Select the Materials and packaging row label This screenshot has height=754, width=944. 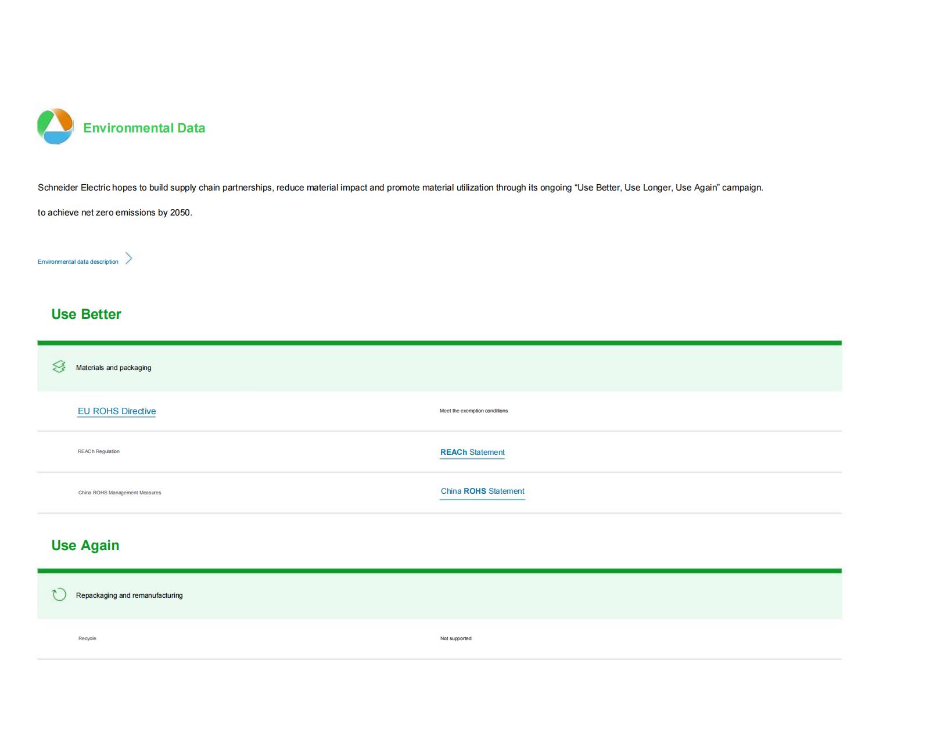[113, 368]
